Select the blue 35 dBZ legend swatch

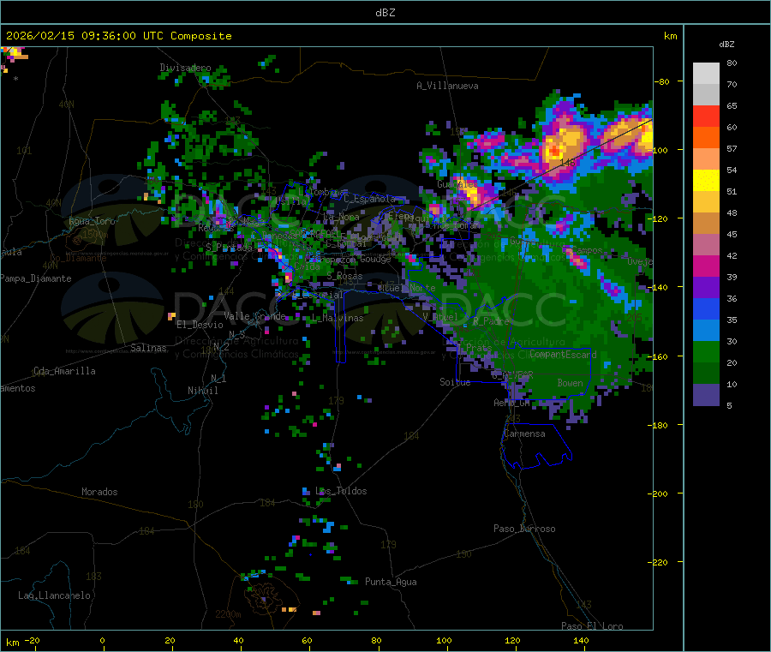pyautogui.click(x=706, y=308)
